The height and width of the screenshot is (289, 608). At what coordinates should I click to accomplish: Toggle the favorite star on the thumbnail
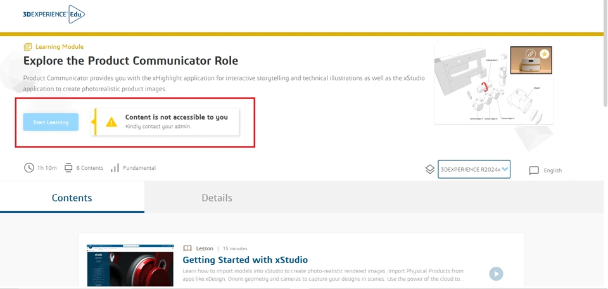544,55
